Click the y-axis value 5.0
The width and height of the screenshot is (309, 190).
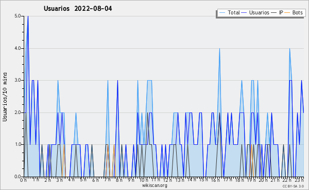pyautogui.click(x=18, y=16)
